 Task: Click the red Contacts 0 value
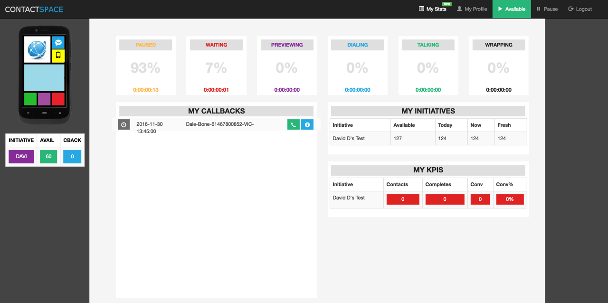[x=403, y=199]
